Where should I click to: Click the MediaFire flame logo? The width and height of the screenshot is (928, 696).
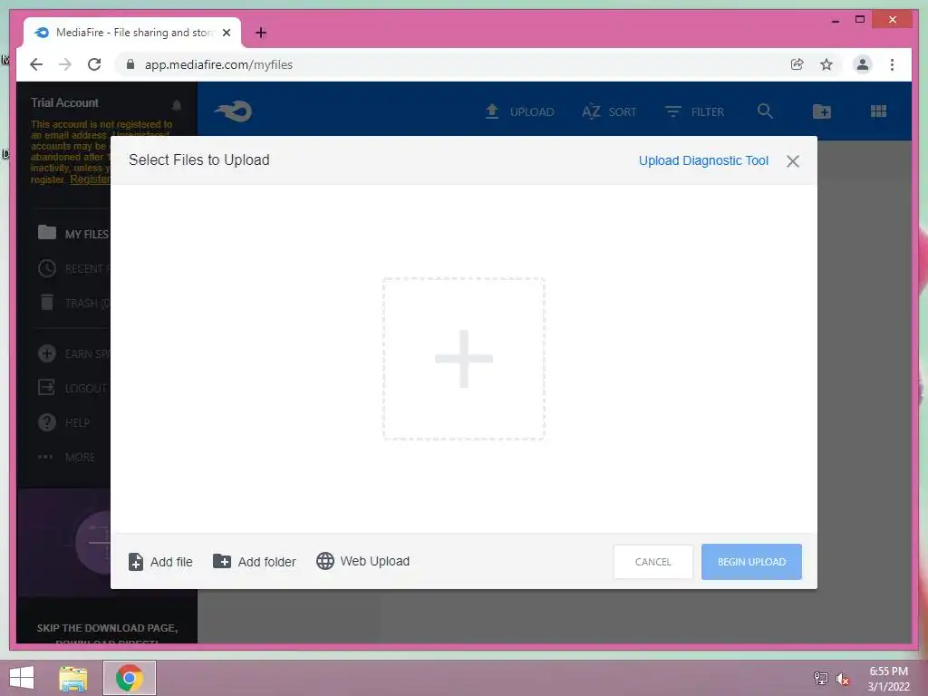(x=233, y=111)
